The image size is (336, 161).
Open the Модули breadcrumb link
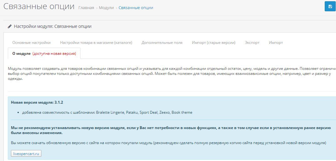click(106, 8)
